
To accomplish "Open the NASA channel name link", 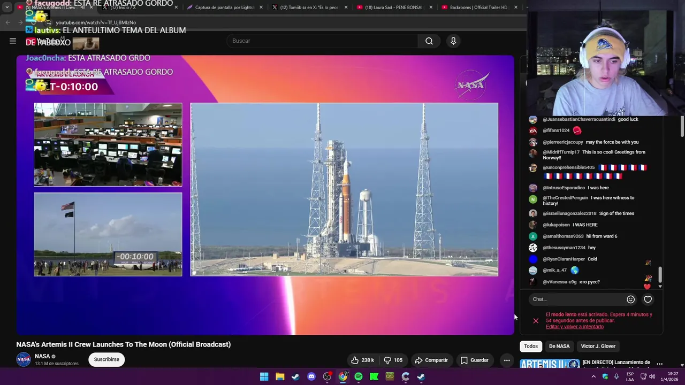I will click(x=42, y=356).
